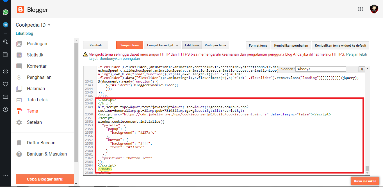
Task: Open the Lompat ke widget dropdown
Action: coord(162,45)
